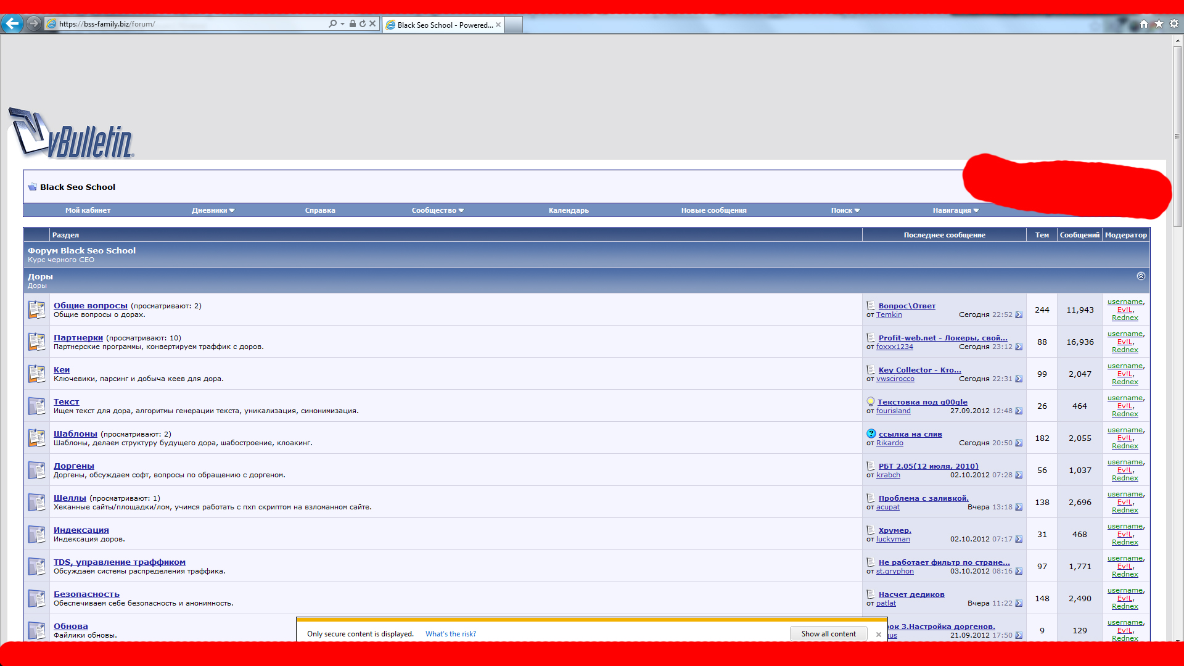Open browser Tools gear icon
The width and height of the screenshot is (1184, 666).
[x=1174, y=23]
